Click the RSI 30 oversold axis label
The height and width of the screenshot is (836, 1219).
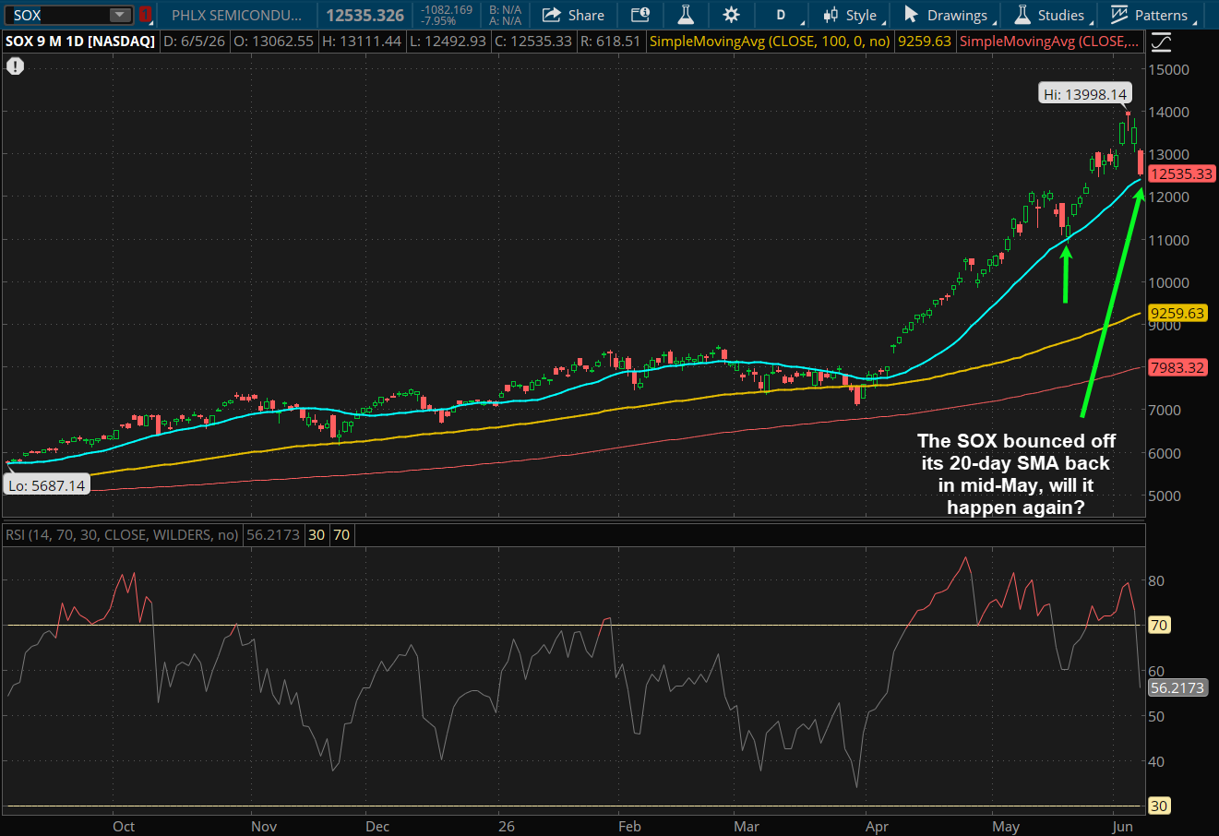coord(1159,806)
